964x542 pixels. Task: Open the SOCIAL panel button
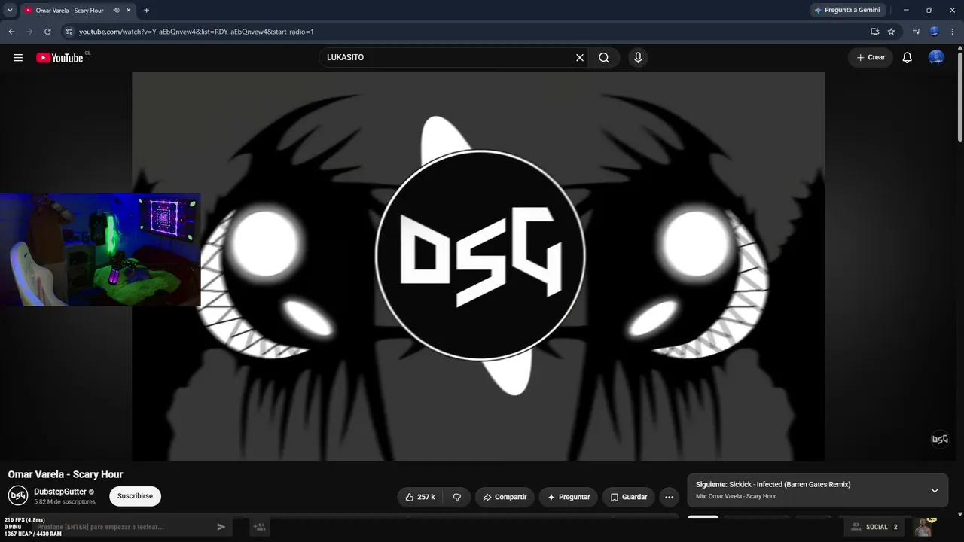pos(873,527)
